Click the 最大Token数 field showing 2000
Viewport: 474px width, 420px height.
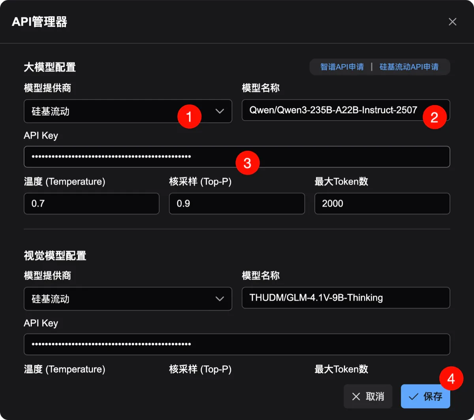pos(382,203)
